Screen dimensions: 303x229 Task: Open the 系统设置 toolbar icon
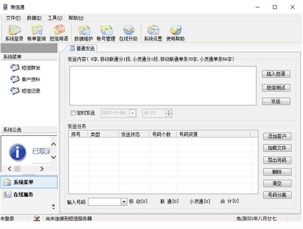(153, 33)
